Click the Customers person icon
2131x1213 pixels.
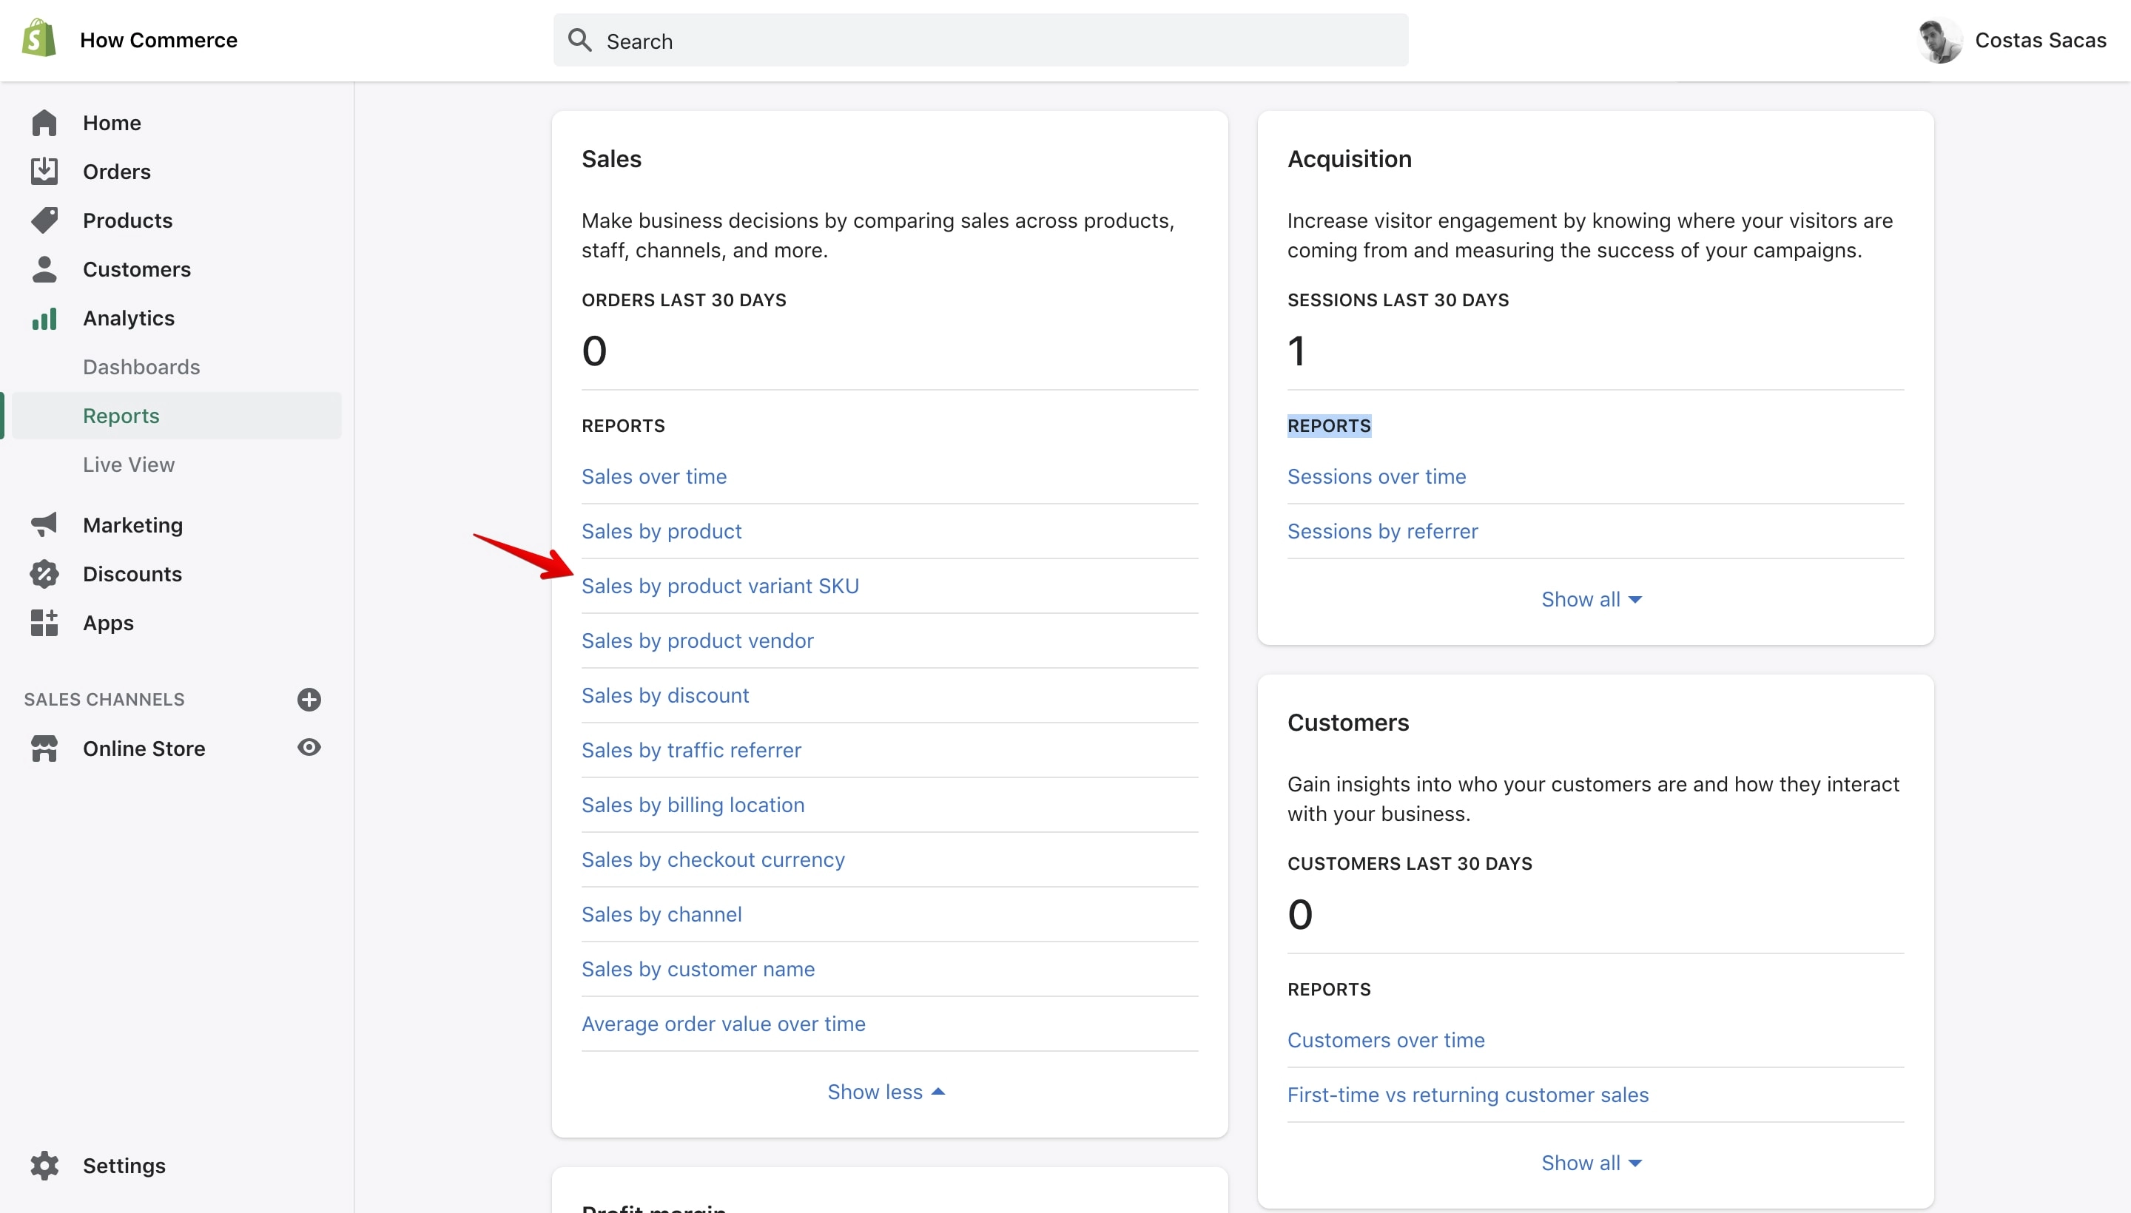click(x=44, y=269)
